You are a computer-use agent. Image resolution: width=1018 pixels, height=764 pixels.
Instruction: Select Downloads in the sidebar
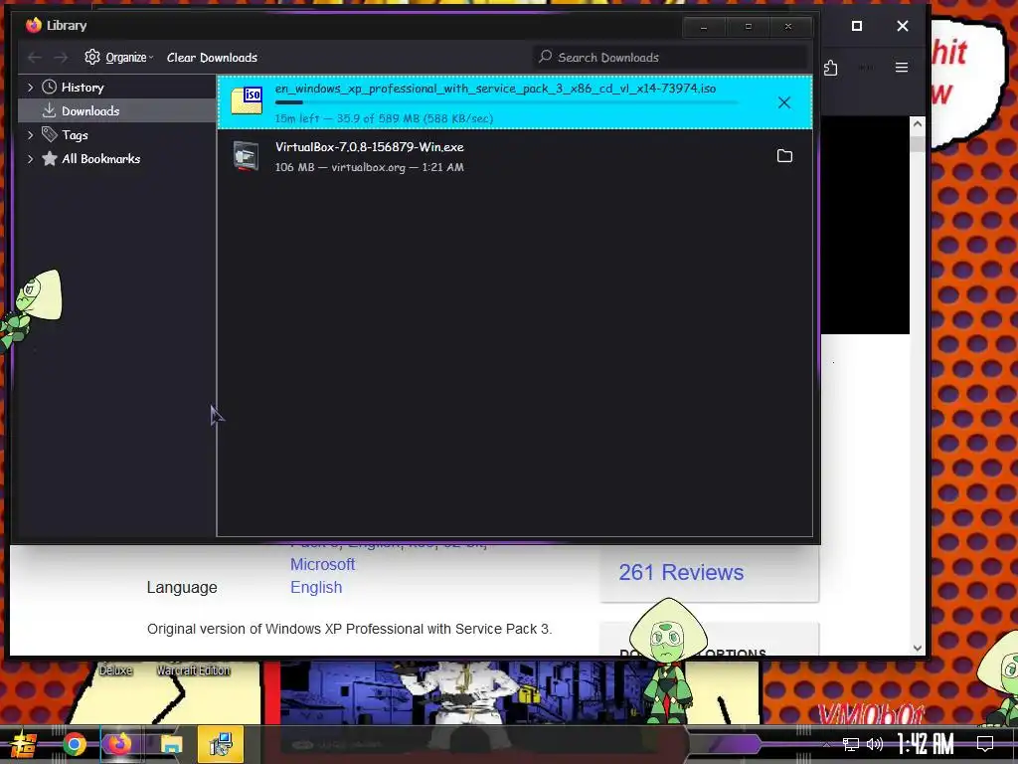(x=117, y=111)
